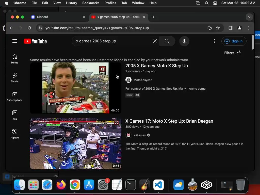Bookmark this page with the star
Image resolution: width=260 pixels, height=195 pixels.
pyautogui.click(x=218, y=28)
